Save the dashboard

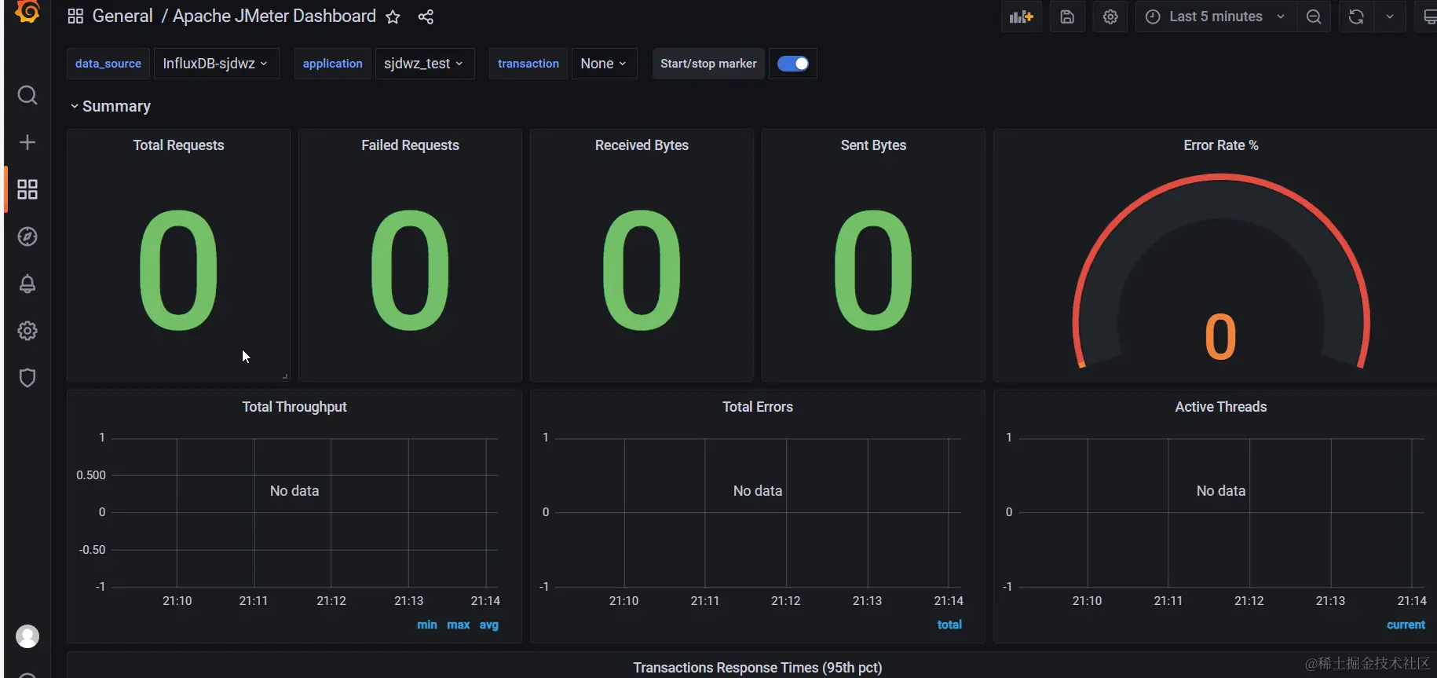1067,16
